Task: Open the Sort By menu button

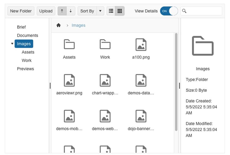Action: point(87,11)
